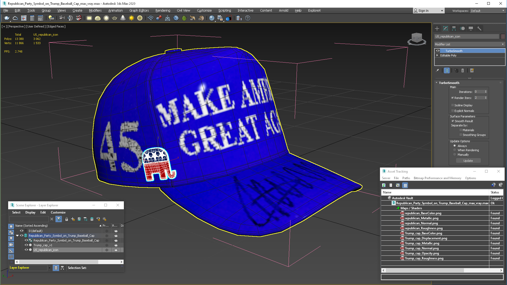The image size is (507, 285).
Task: Click the create new layer icon in Scene Explorer
Action: [x=73, y=219]
